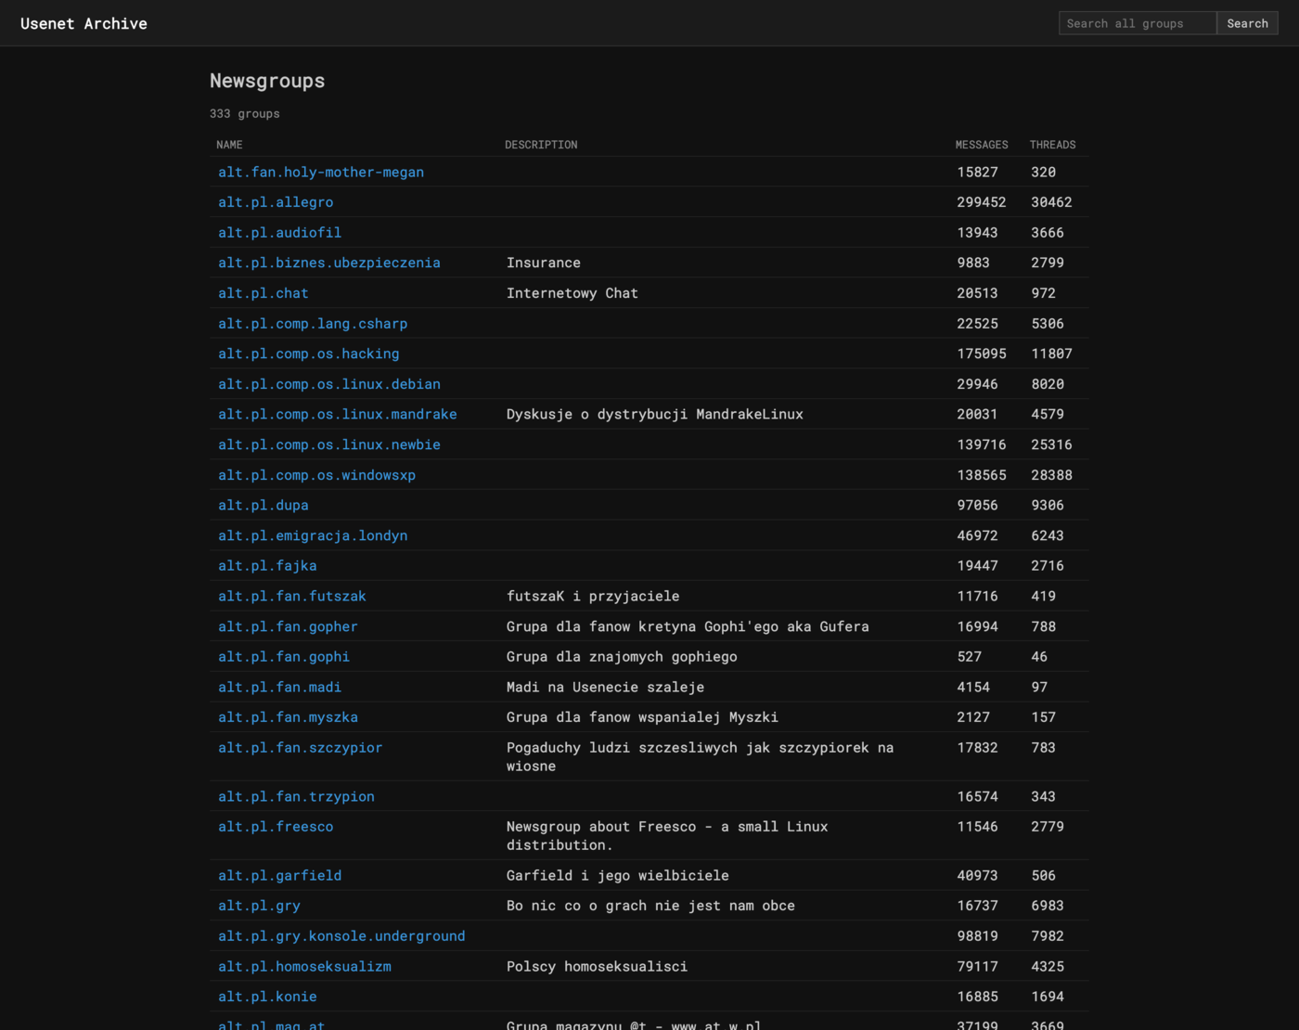
Task: Visit alt.pl.fan.myszka newsgroup
Action: coord(288,717)
